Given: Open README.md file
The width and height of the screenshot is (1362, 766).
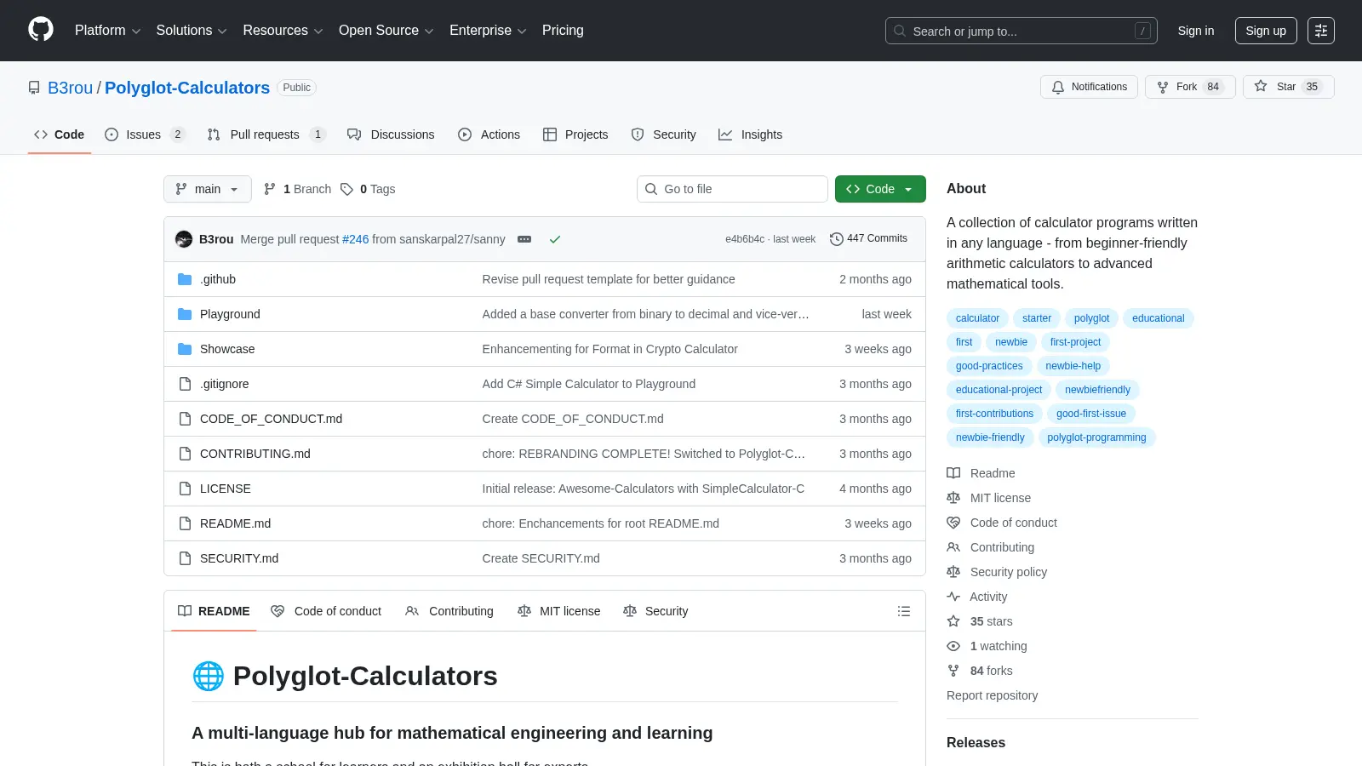Looking at the screenshot, I should click(235, 523).
